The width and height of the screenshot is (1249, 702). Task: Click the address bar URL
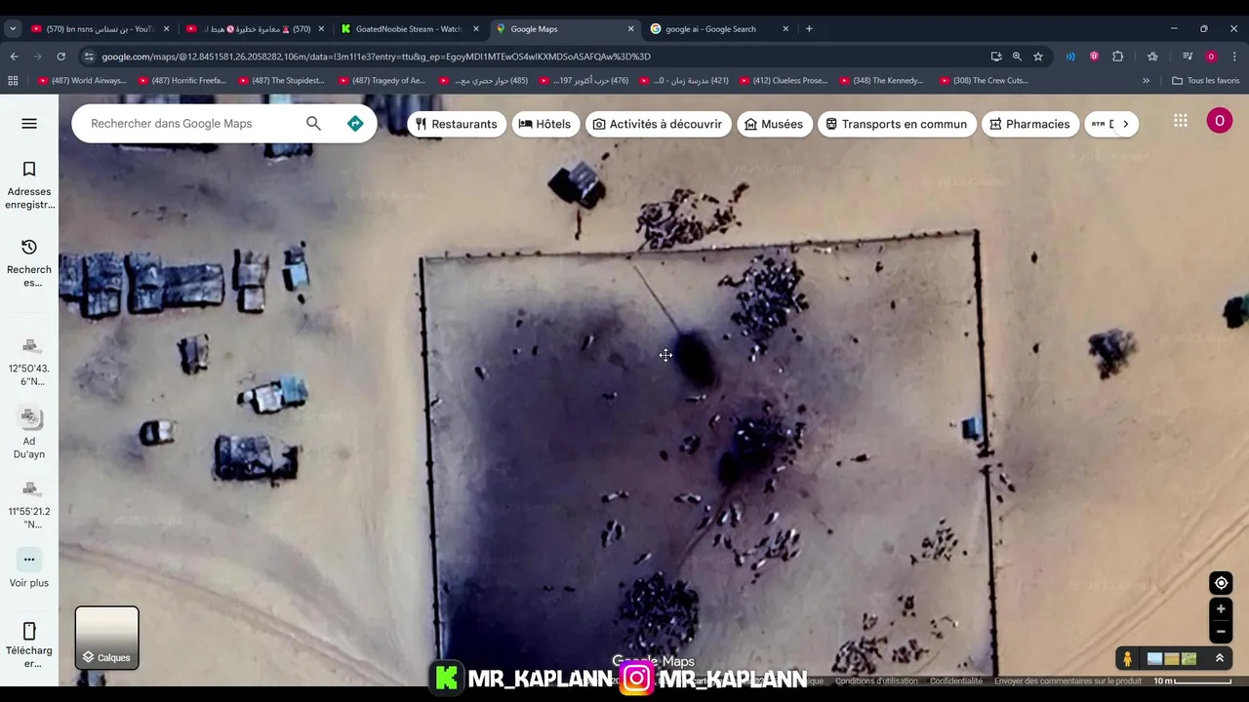[376, 57]
